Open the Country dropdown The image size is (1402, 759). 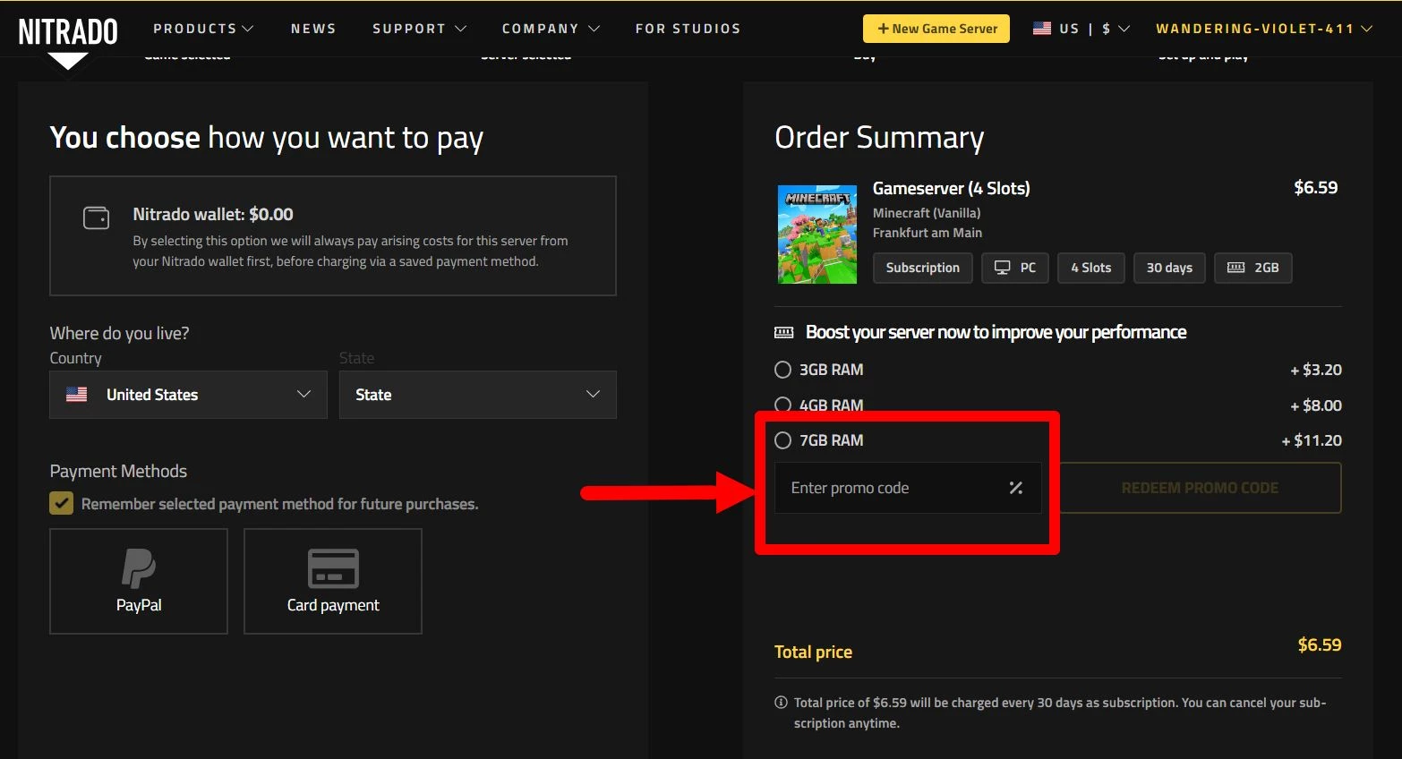coord(189,395)
